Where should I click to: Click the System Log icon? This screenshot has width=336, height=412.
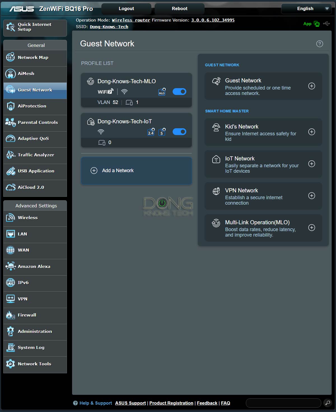point(10,347)
